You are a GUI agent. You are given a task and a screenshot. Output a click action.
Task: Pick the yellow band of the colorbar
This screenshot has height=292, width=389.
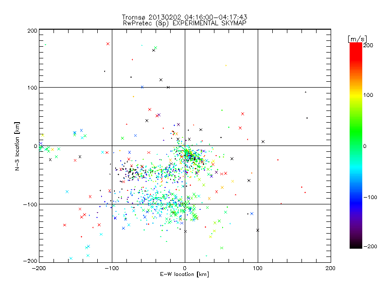point(356,95)
